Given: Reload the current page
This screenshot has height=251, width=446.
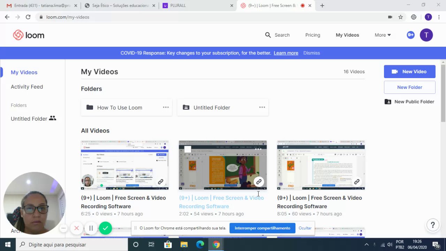Looking at the screenshot, I should point(28,17).
